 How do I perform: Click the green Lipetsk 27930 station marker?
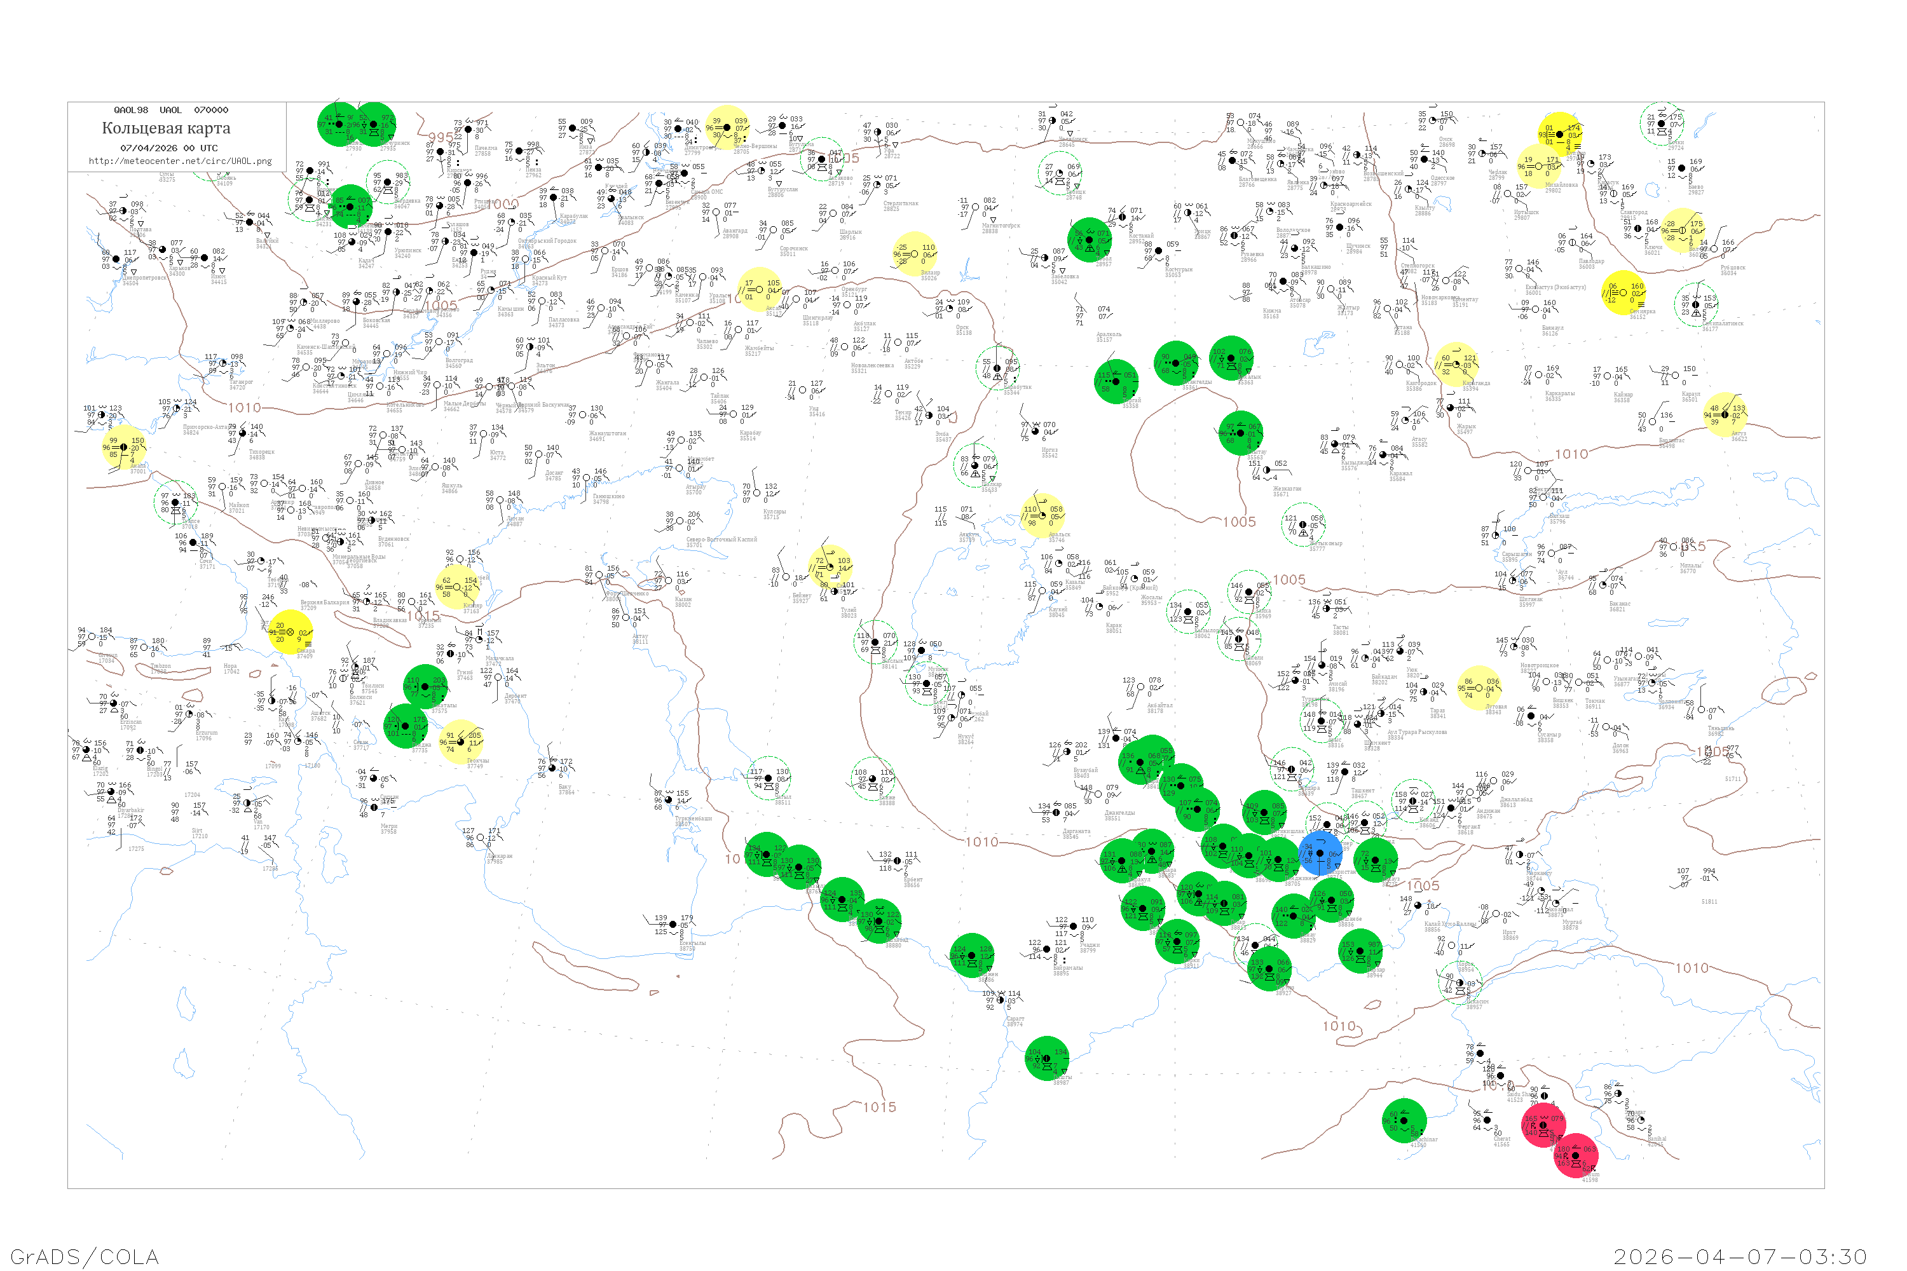click(x=338, y=124)
